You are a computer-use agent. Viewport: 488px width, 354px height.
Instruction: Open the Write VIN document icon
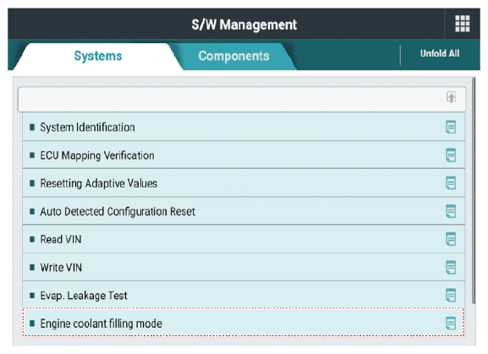coord(451,267)
